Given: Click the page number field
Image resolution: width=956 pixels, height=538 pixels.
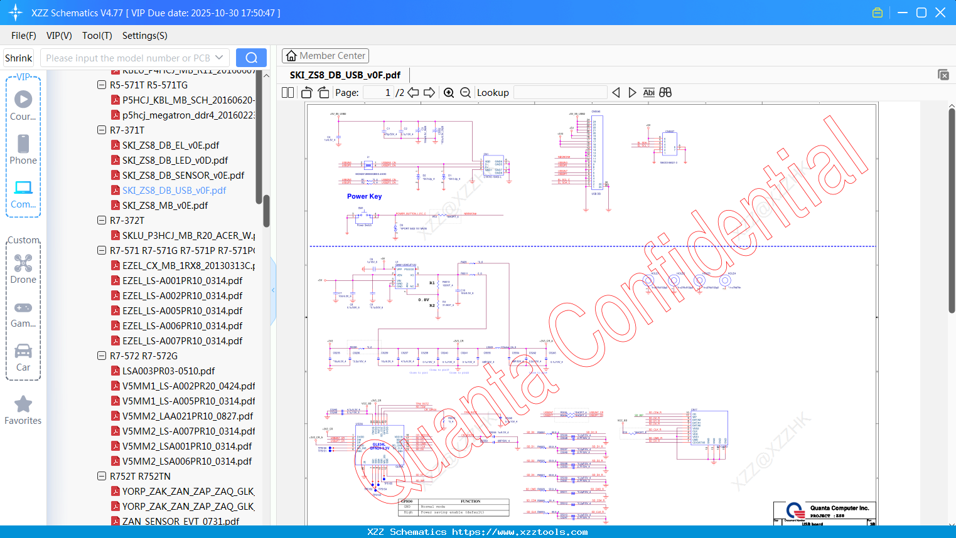Looking at the screenshot, I should click(x=378, y=93).
